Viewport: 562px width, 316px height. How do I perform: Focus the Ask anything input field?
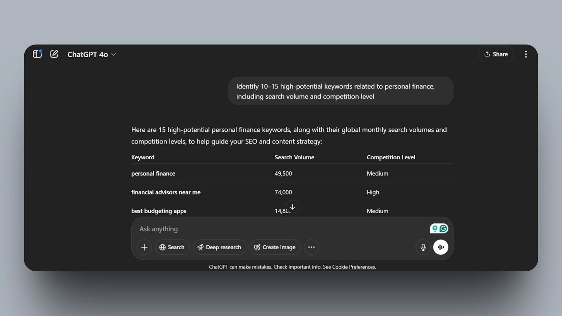(281, 229)
